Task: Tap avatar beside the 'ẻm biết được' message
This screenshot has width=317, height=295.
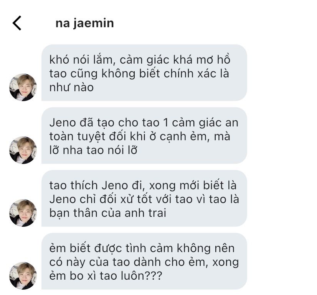Action: pos(23,275)
